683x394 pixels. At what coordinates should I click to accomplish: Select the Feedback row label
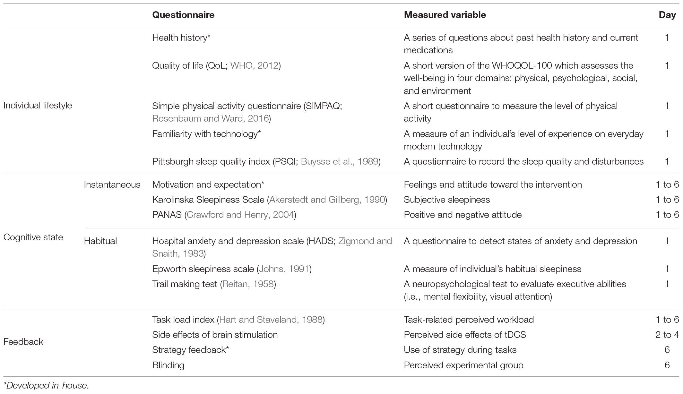[x=23, y=342]
